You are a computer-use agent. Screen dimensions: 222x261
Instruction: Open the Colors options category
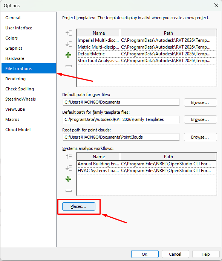pos(29,38)
